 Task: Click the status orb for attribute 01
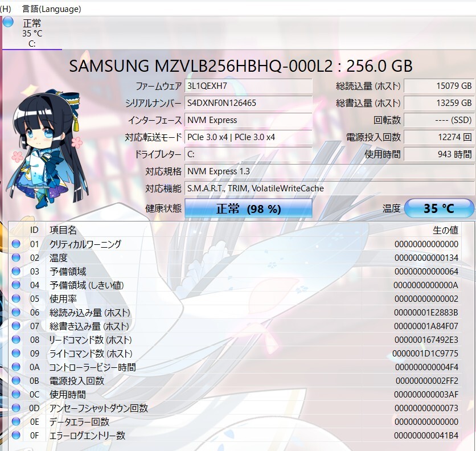[16, 244]
